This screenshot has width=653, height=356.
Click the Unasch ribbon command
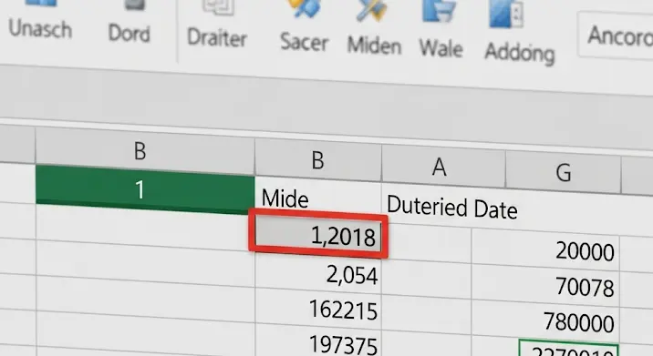(x=40, y=21)
